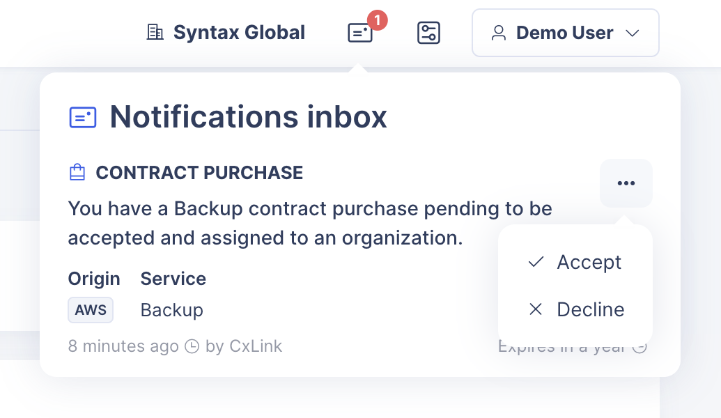Open the notifications inbox icon in header
721x418 pixels.
[360, 33]
